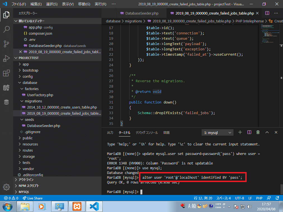
Task: Collapse the open editors section
Action: click(x=57, y=21)
